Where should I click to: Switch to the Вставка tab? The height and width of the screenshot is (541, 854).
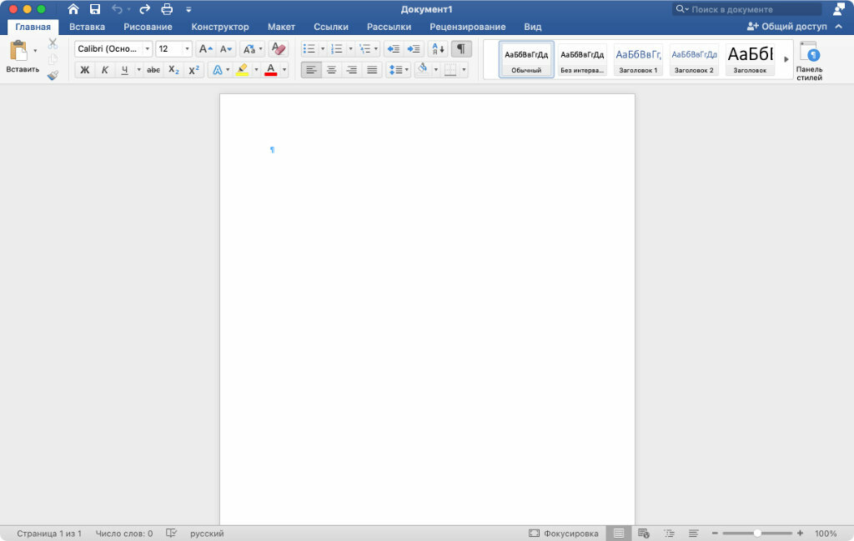(87, 27)
